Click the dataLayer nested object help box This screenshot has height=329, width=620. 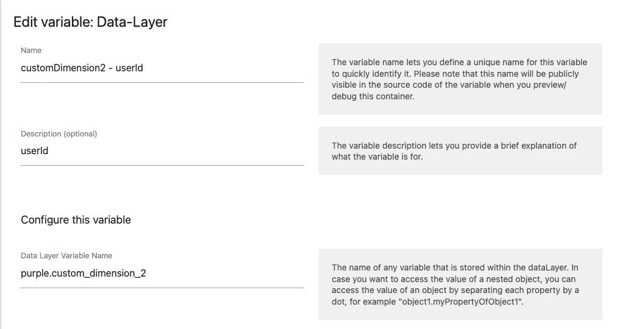[x=460, y=285]
